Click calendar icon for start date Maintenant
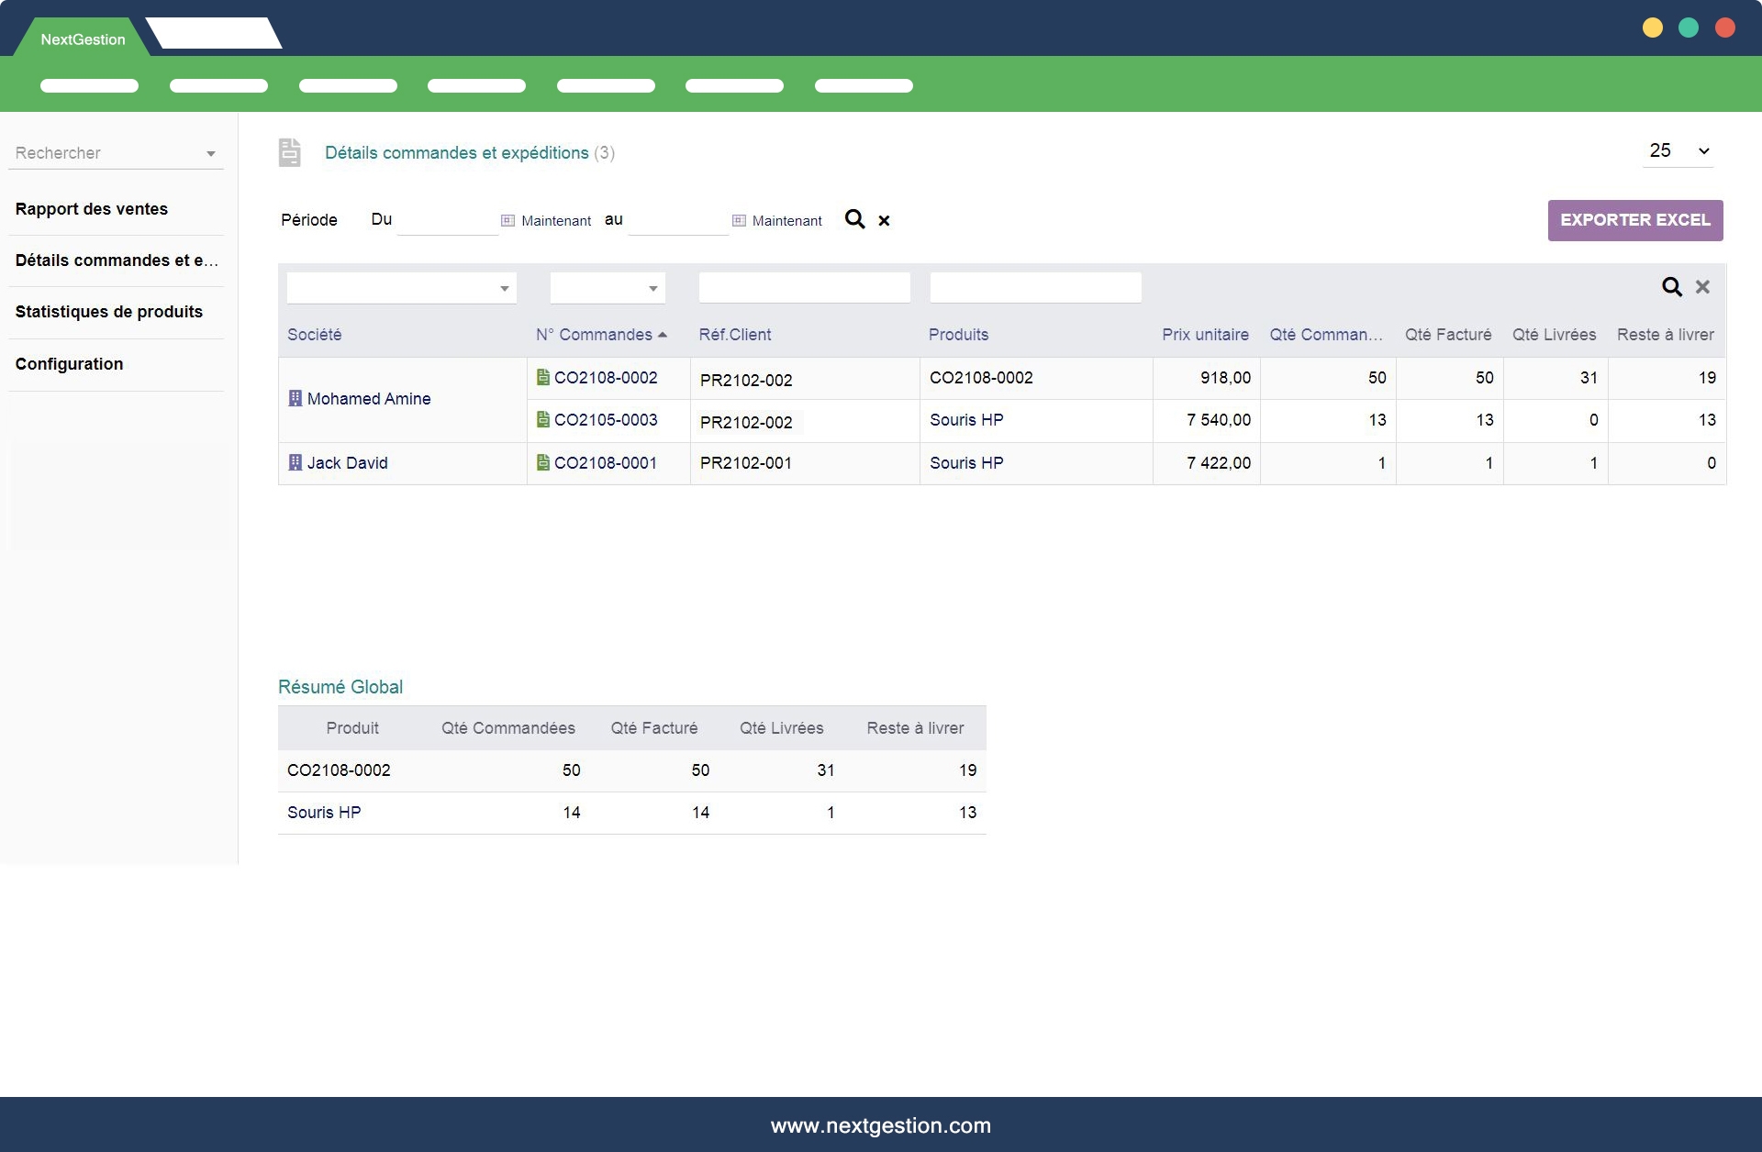 point(507,220)
